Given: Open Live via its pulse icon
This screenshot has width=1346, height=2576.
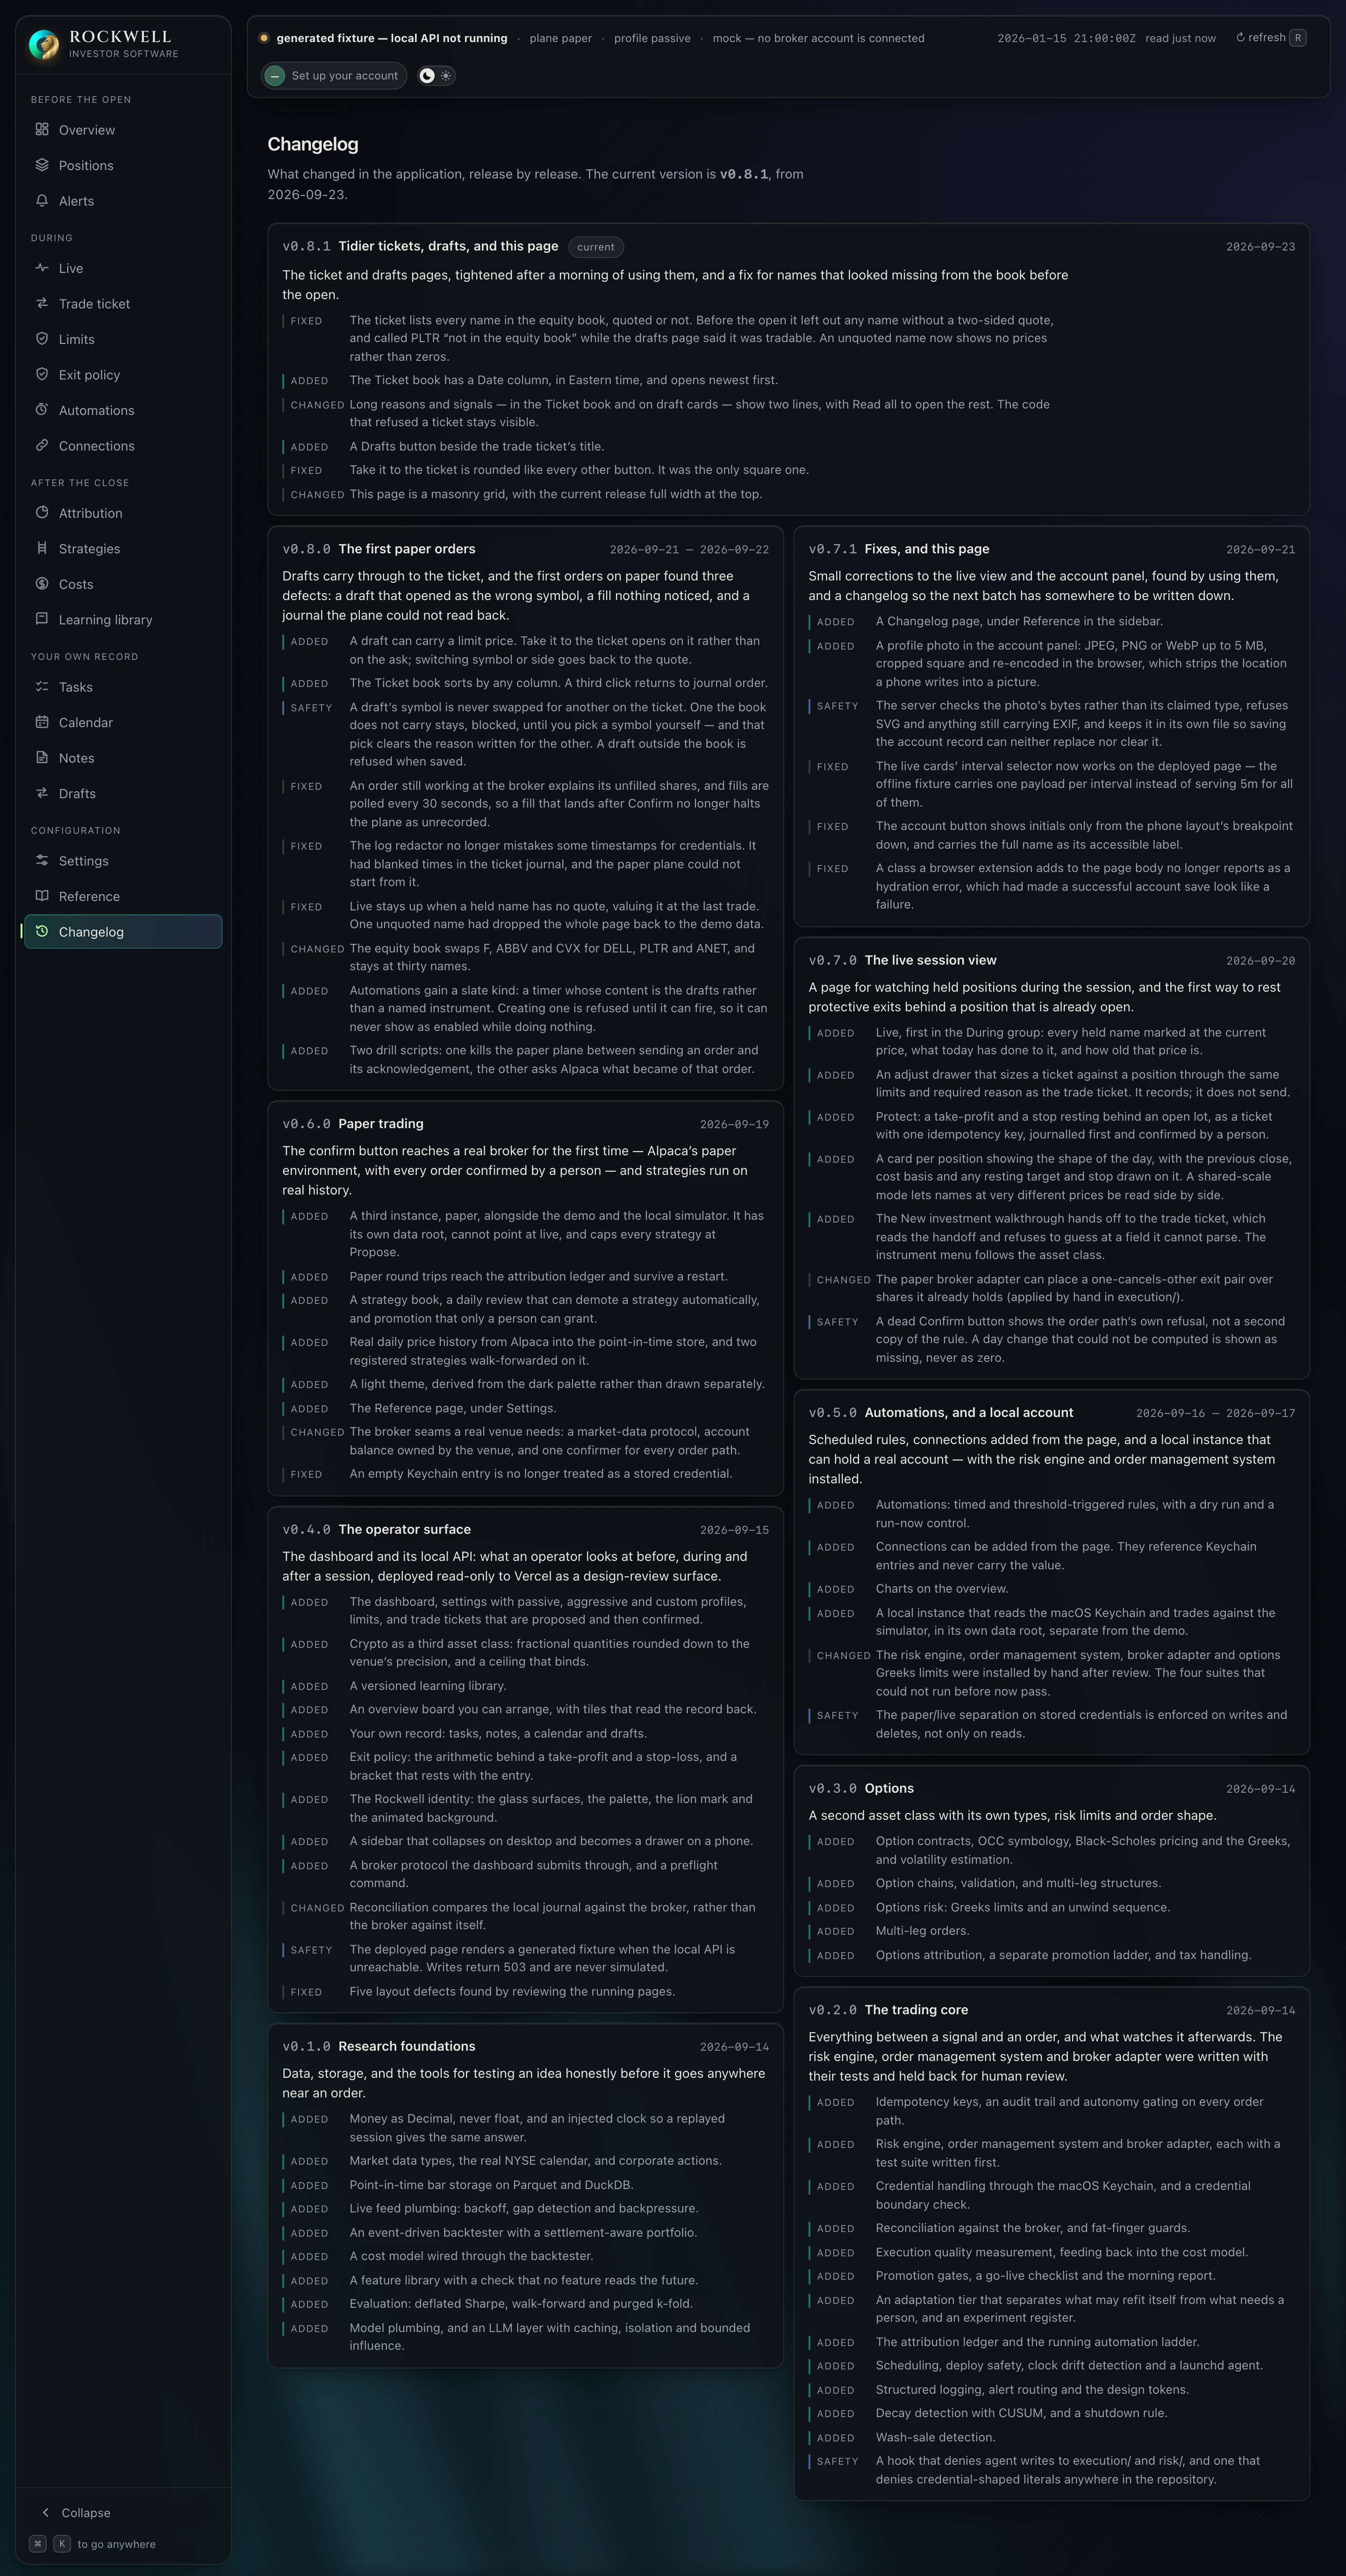Looking at the screenshot, I should (x=42, y=268).
